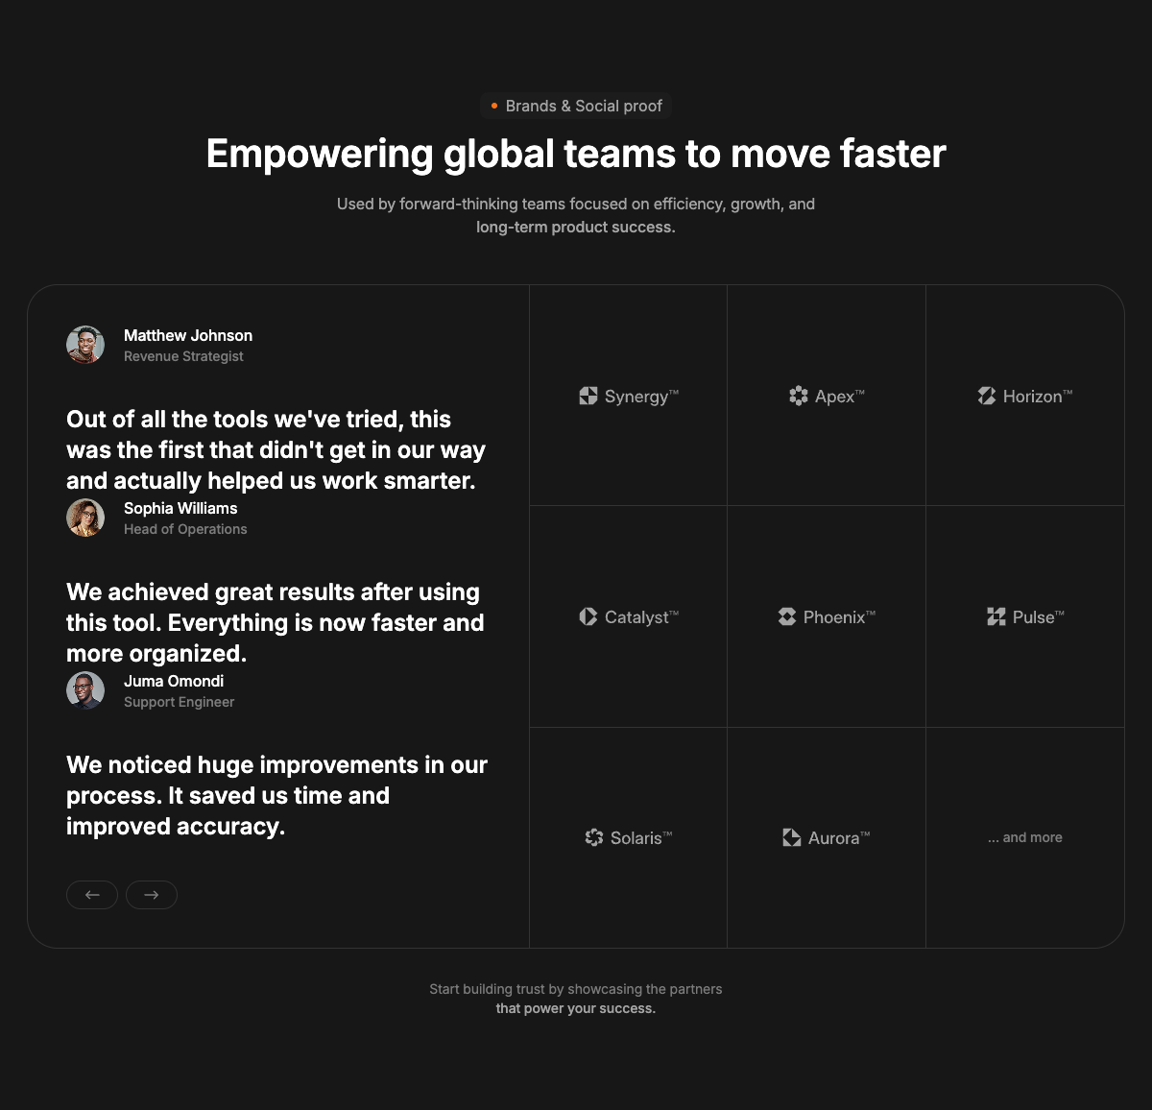
Task: Advance to next testimonial with right arrow
Action: [x=152, y=895]
